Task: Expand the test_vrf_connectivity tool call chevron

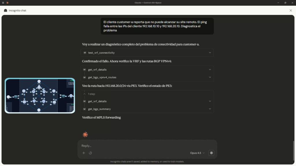Action: 210,53
